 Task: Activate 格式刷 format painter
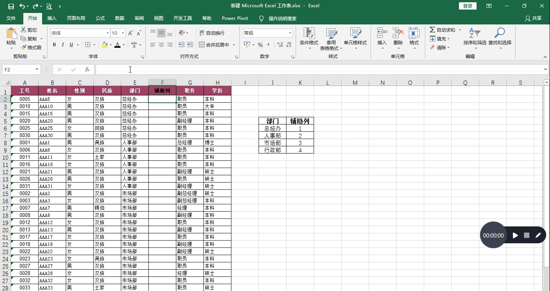tap(31, 48)
